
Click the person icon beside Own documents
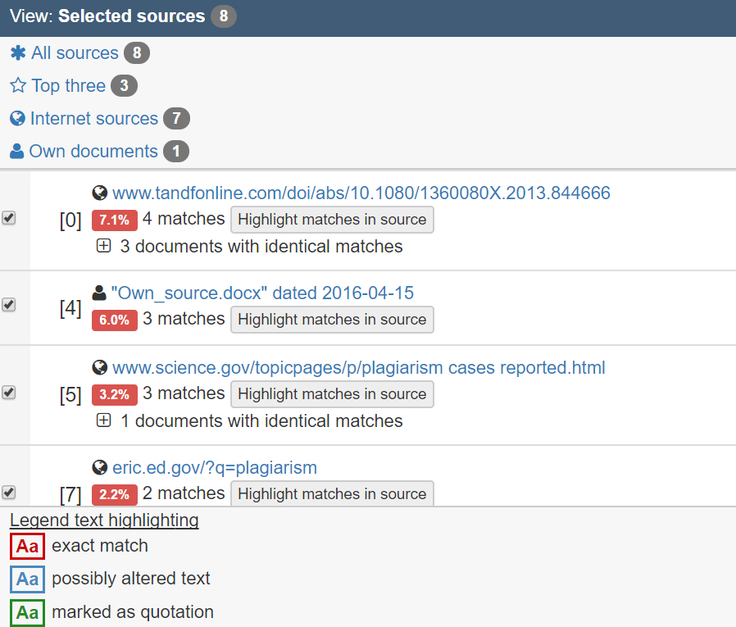[x=17, y=151]
